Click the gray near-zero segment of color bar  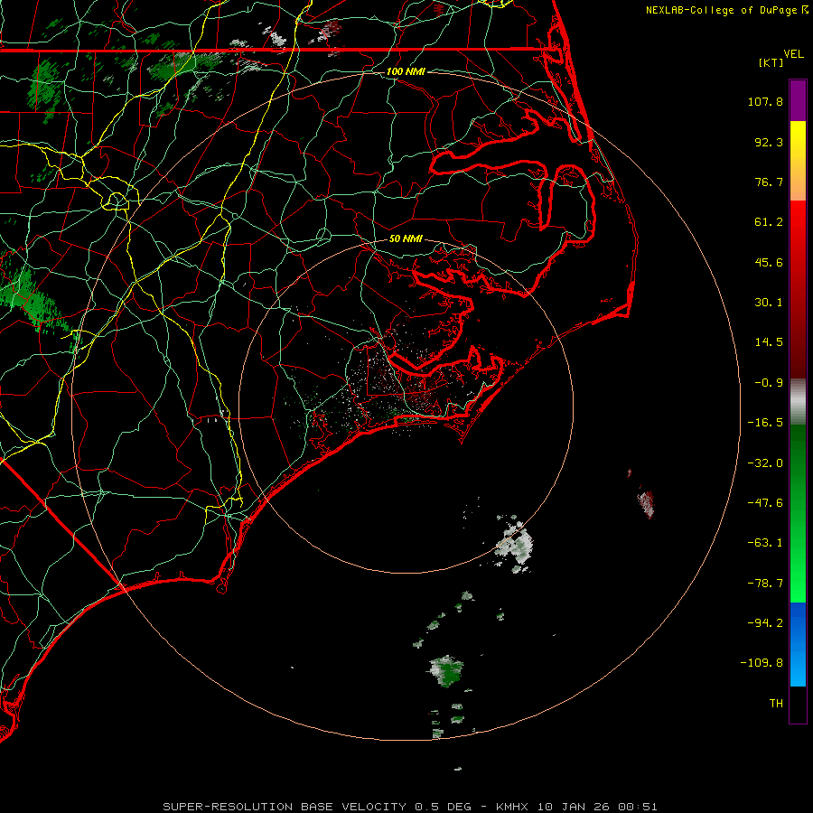click(798, 399)
